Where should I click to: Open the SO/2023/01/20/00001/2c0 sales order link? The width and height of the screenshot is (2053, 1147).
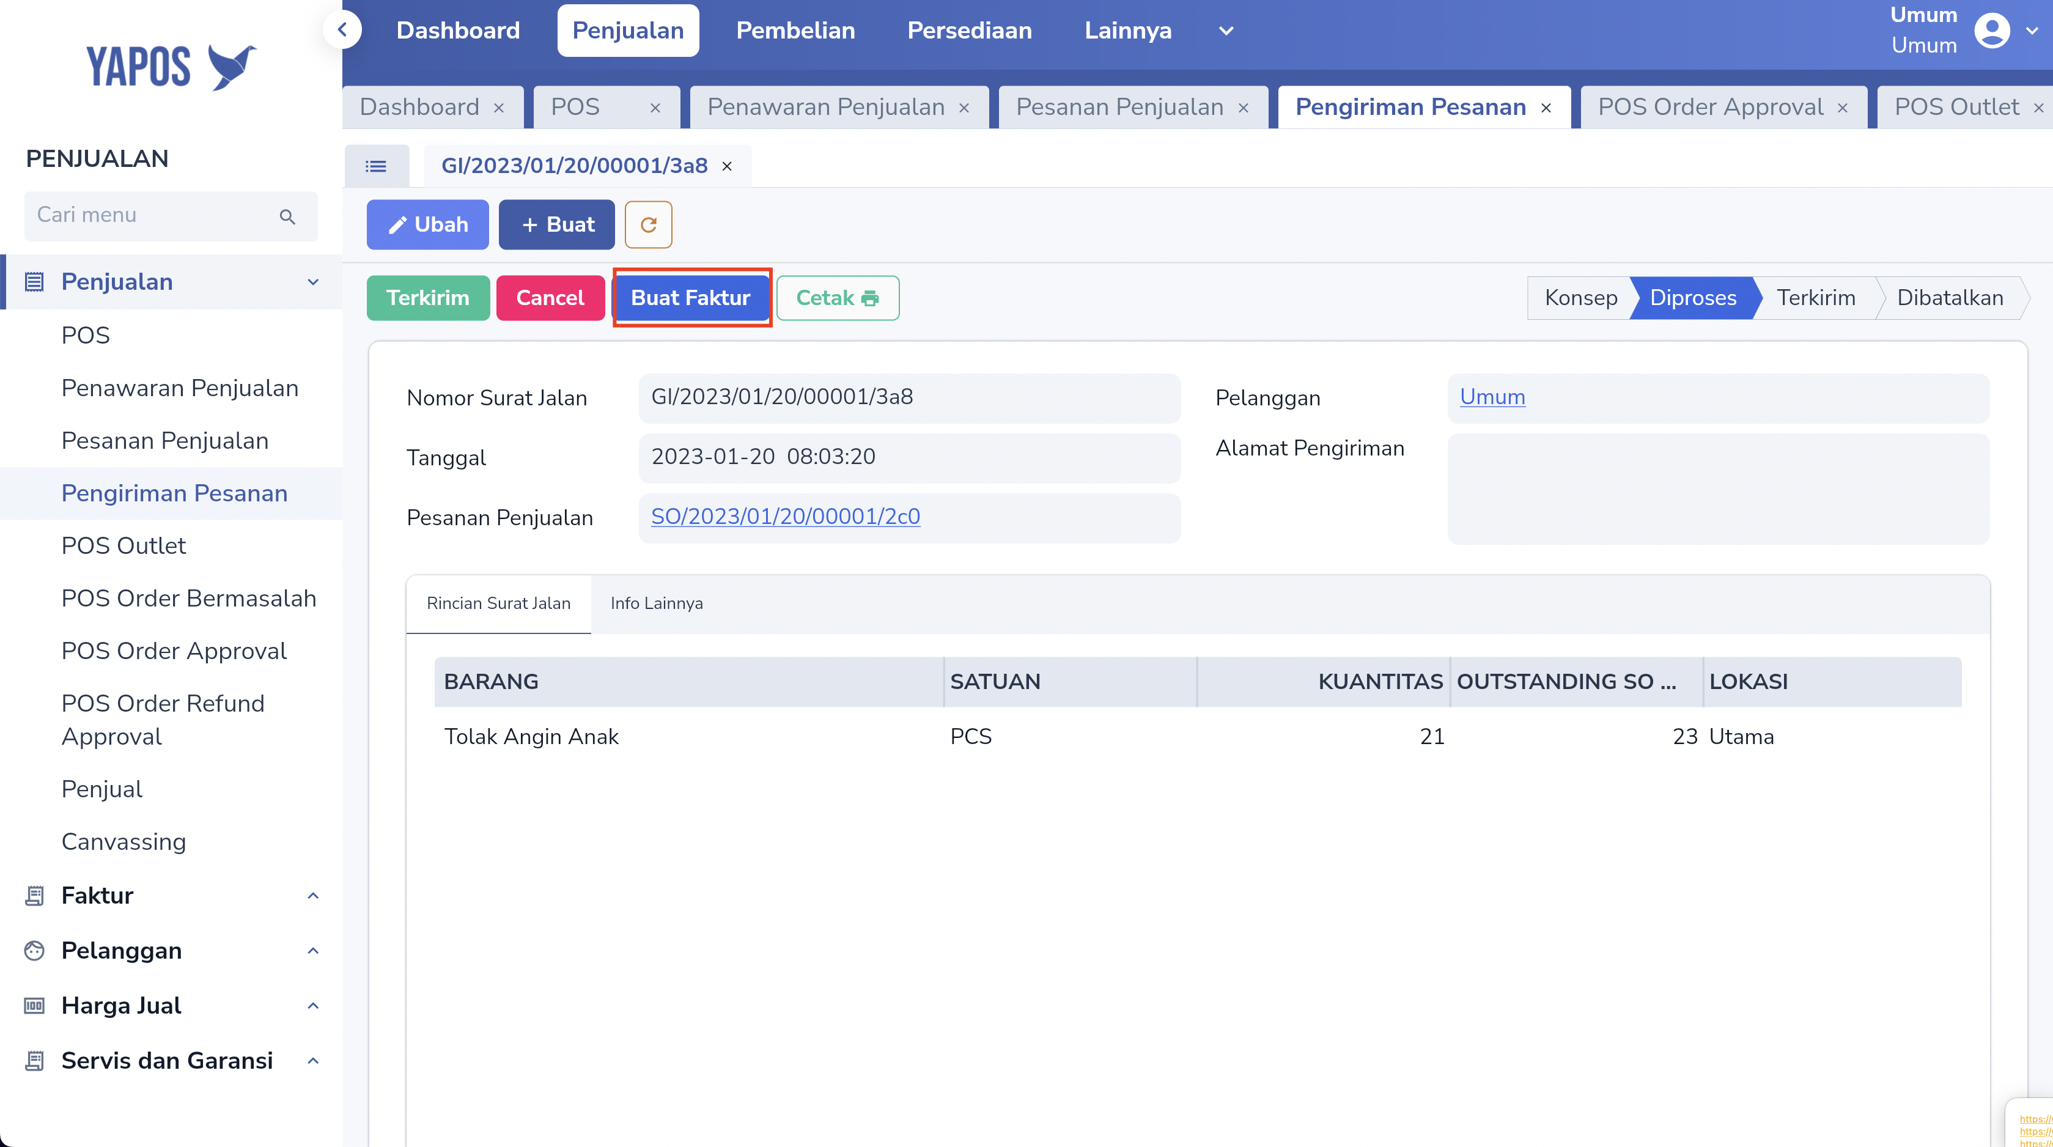pos(786,517)
